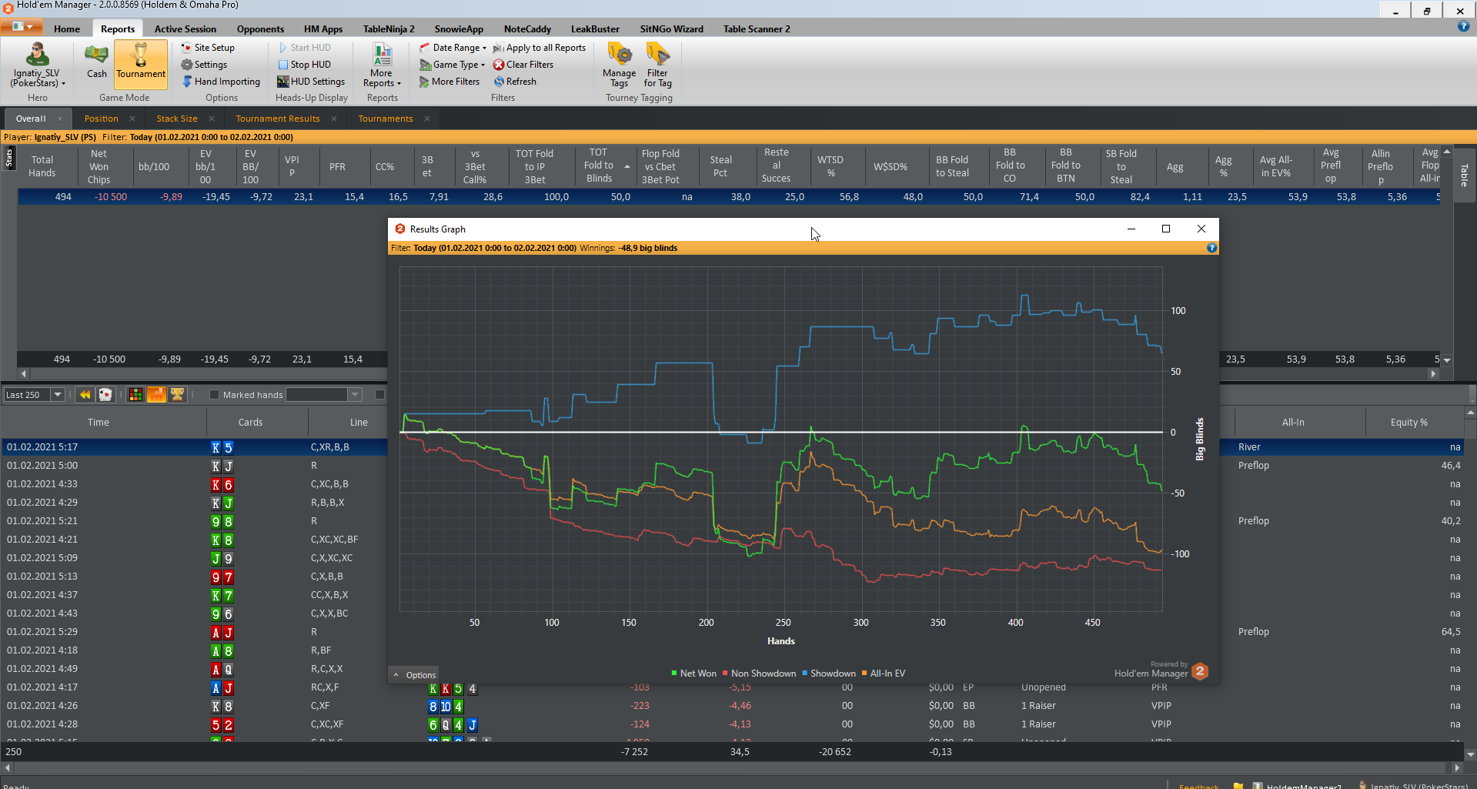1477x789 pixels.
Task: Open the Home ribbon tab
Action: 67,29
